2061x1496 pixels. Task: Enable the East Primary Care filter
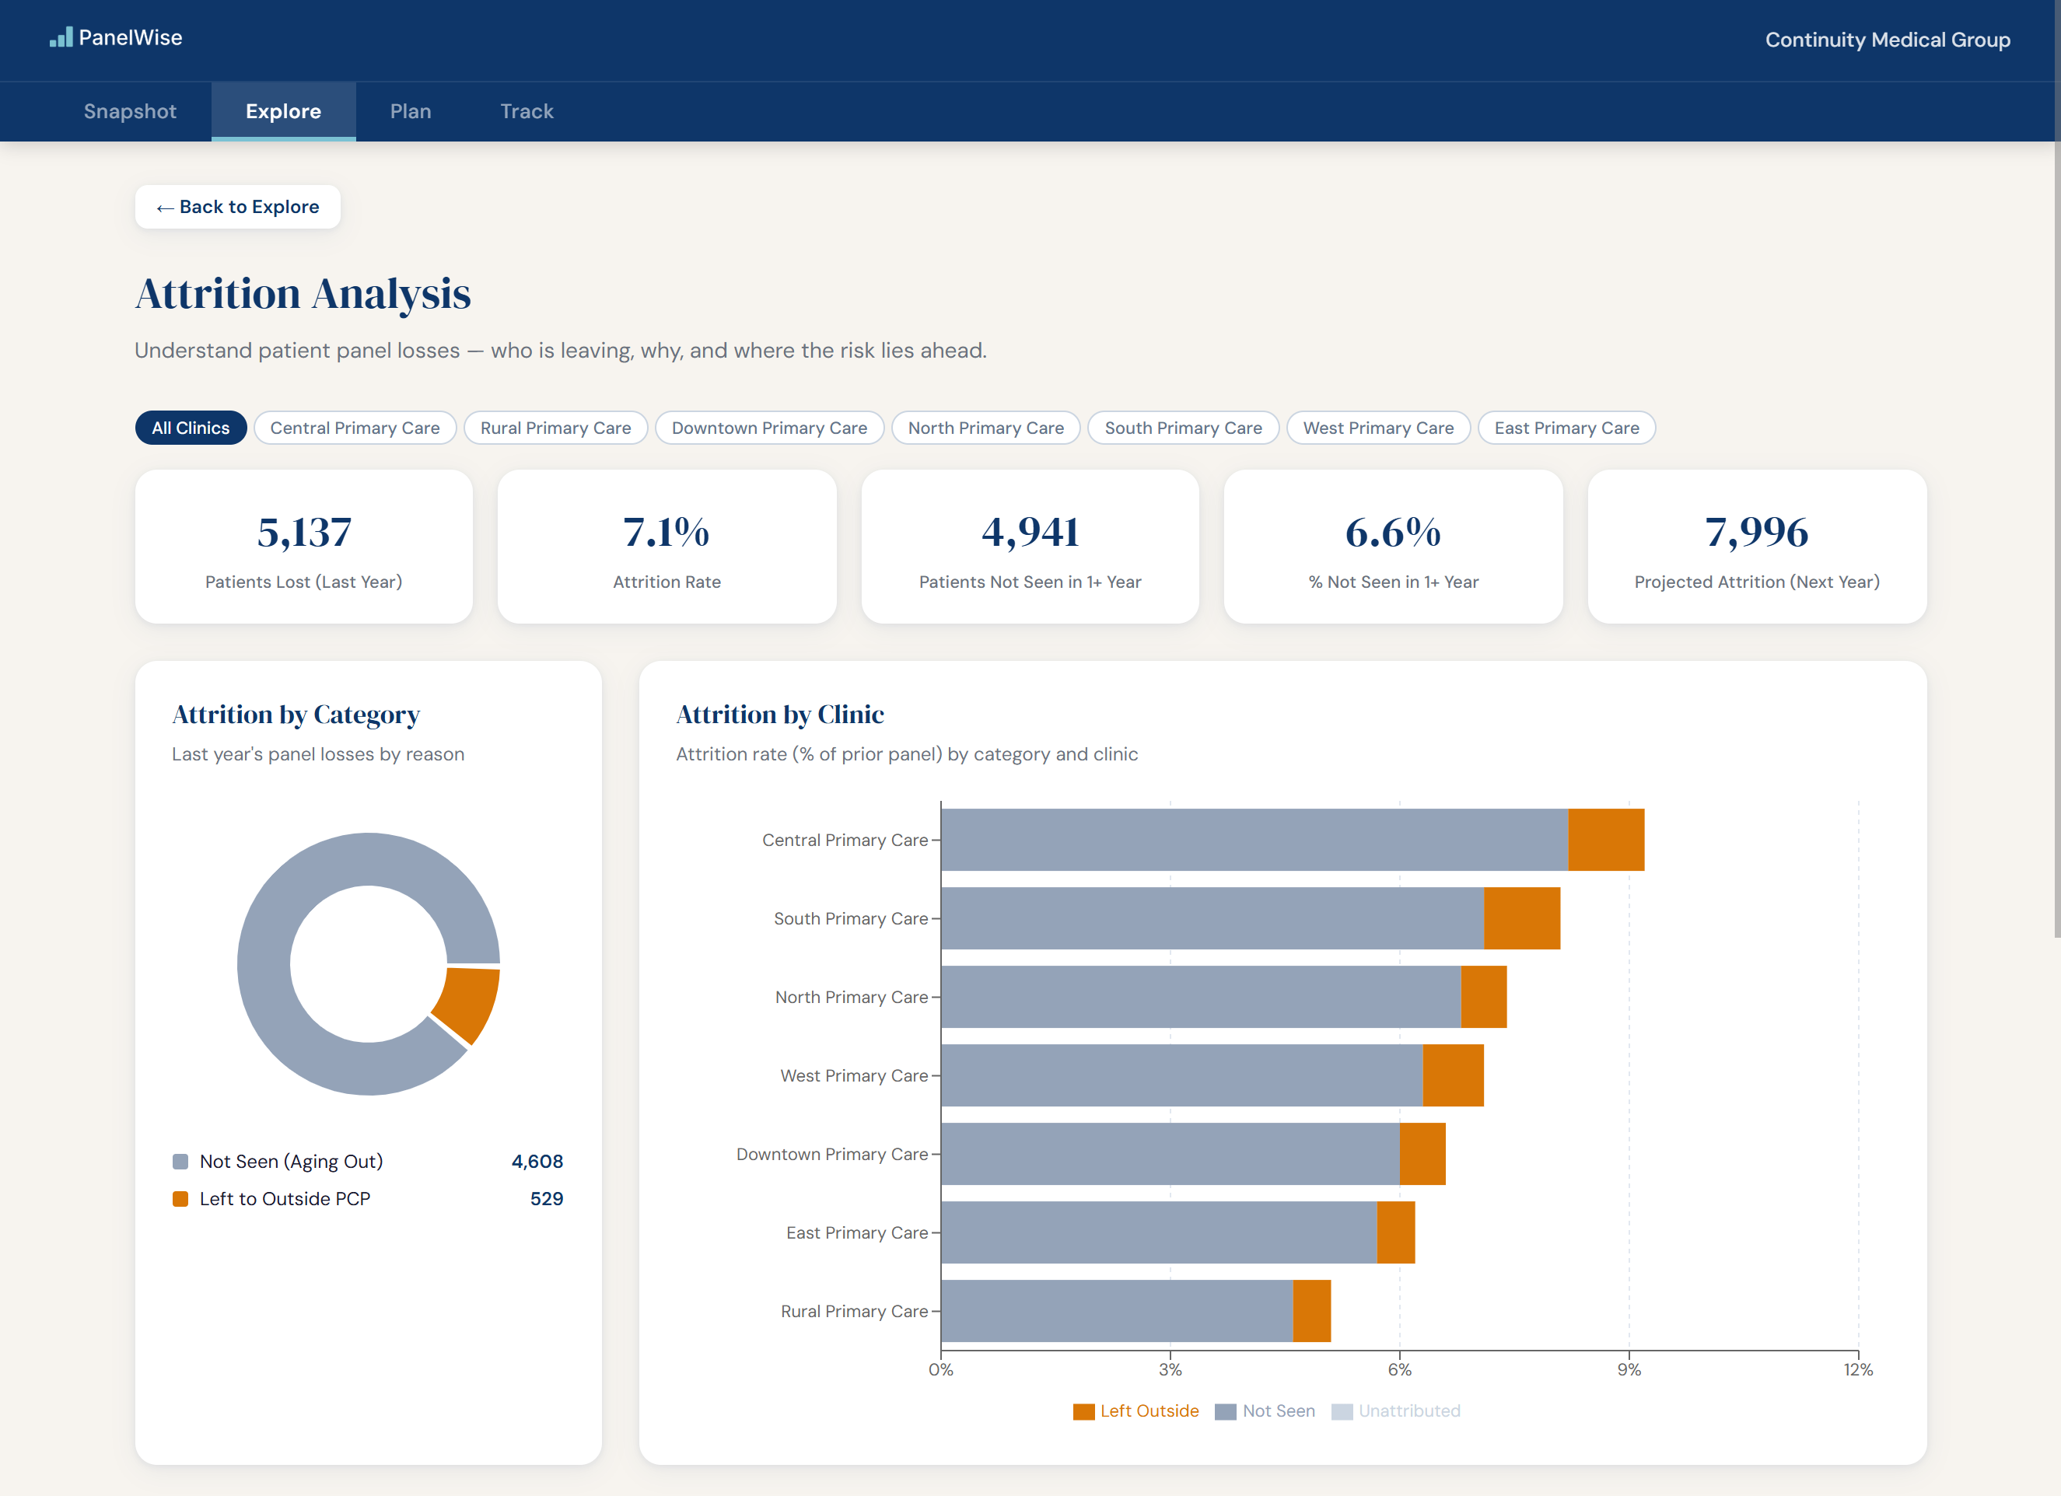click(x=1566, y=427)
